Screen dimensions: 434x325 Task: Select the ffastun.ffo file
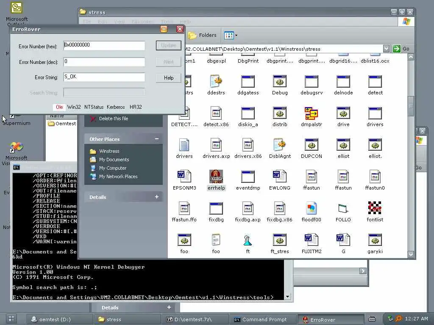(184, 208)
